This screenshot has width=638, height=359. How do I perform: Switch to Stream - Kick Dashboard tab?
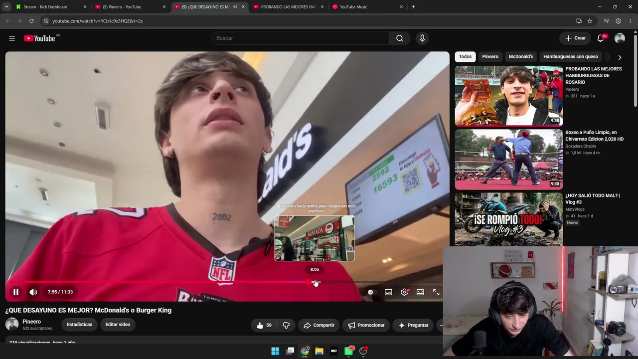[50, 7]
